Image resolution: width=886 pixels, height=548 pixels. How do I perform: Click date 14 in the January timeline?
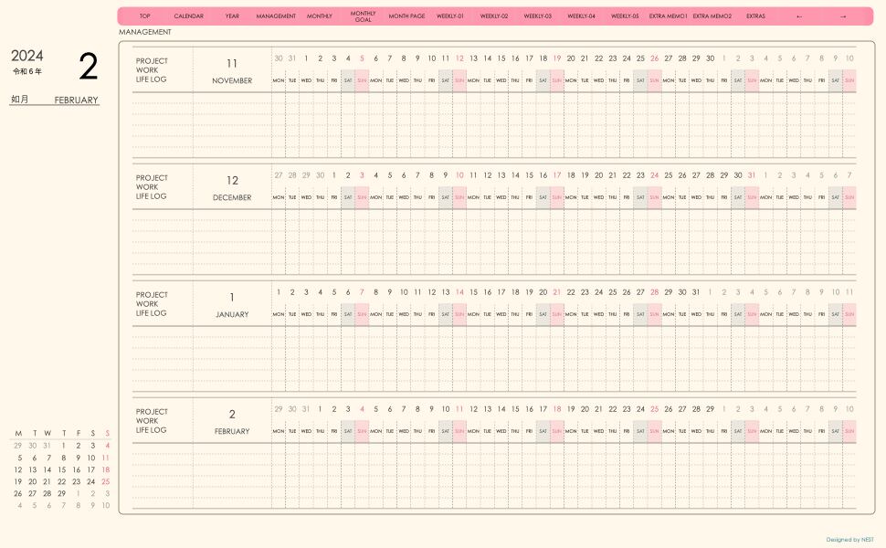tap(459, 292)
